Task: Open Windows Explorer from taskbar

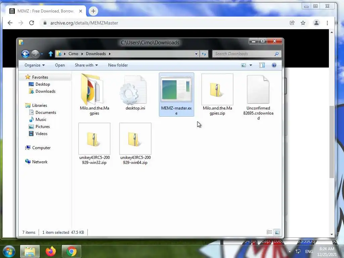Action: click(30, 251)
